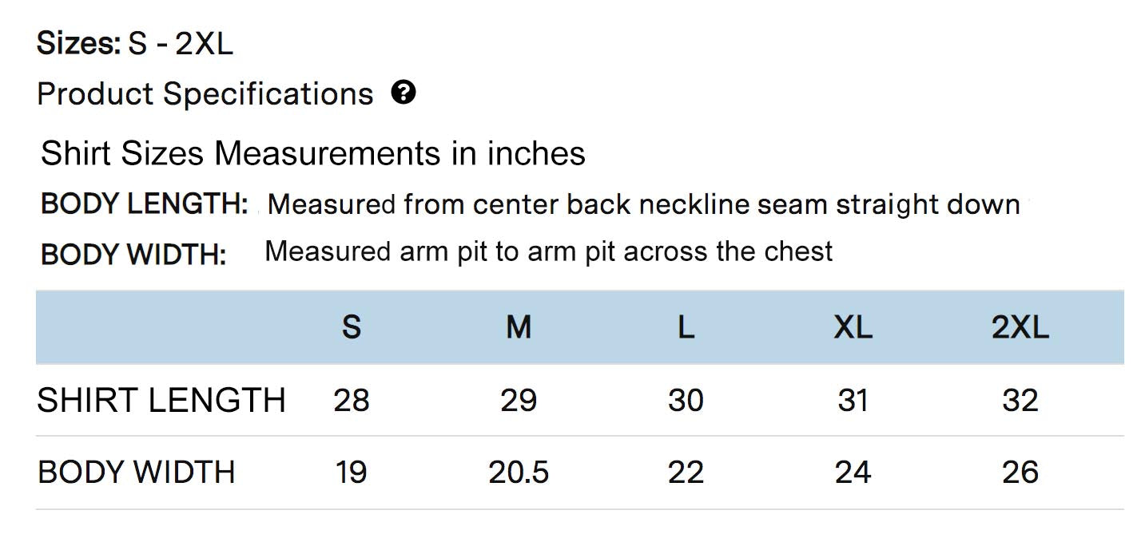Click body width value 22

686,473
